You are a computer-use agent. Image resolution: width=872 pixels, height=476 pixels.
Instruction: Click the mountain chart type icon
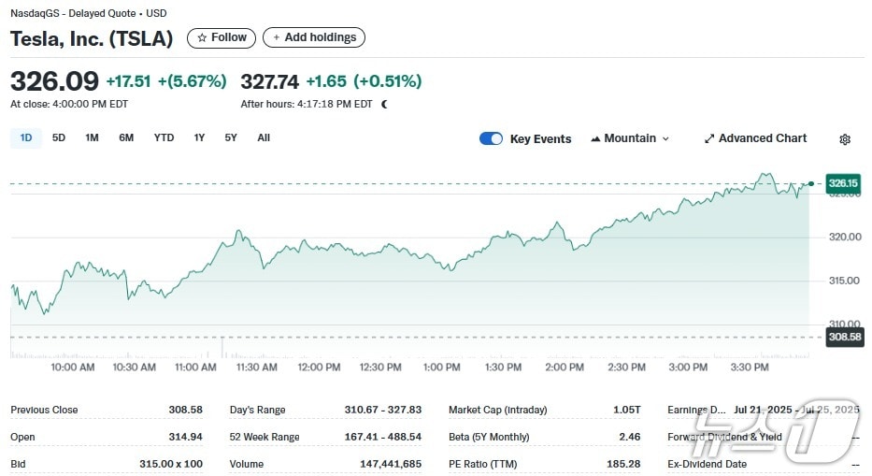595,138
